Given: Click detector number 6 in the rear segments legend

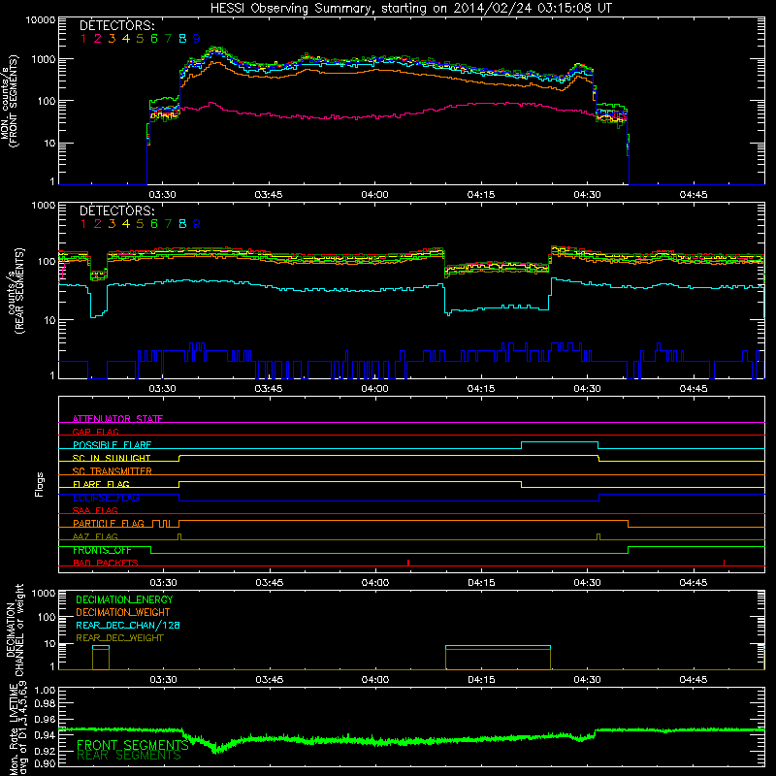Looking at the screenshot, I should (x=154, y=224).
